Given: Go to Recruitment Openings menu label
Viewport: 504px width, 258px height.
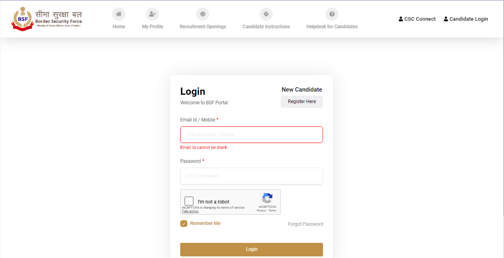Looking at the screenshot, I should (203, 27).
